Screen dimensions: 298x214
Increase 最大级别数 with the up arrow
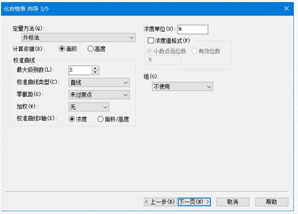point(95,68)
